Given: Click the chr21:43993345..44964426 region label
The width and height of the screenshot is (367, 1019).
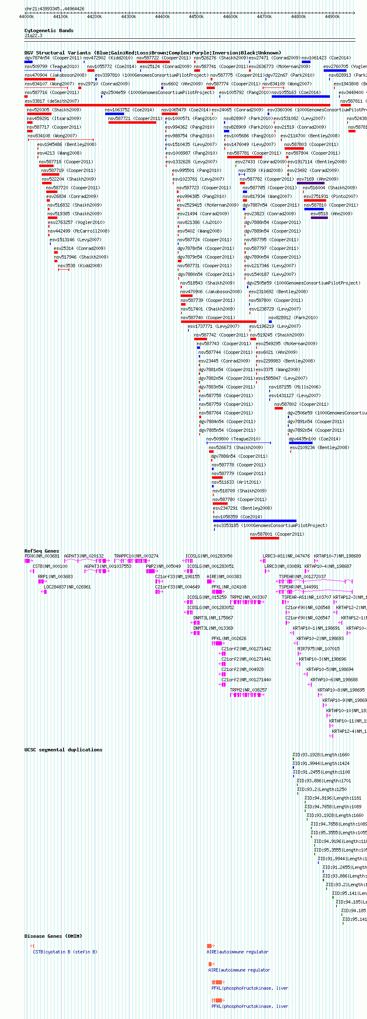Looking at the screenshot, I should (54, 9).
